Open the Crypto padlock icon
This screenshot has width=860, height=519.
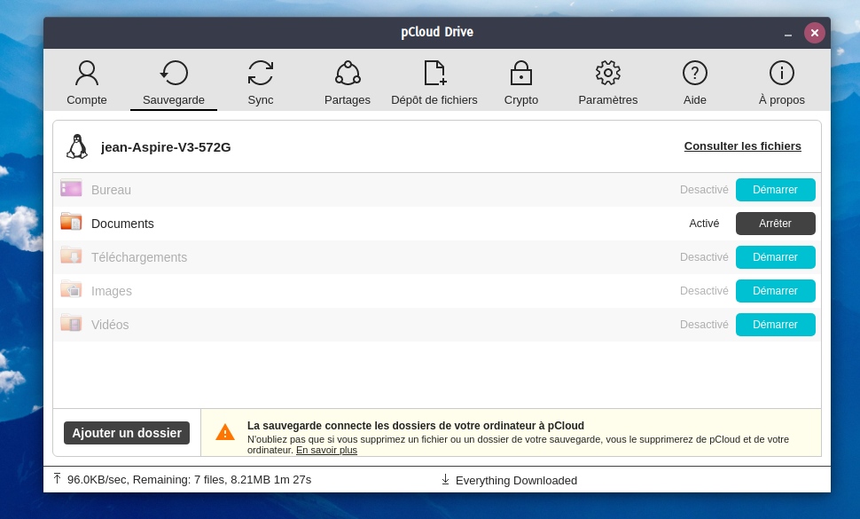coord(521,74)
